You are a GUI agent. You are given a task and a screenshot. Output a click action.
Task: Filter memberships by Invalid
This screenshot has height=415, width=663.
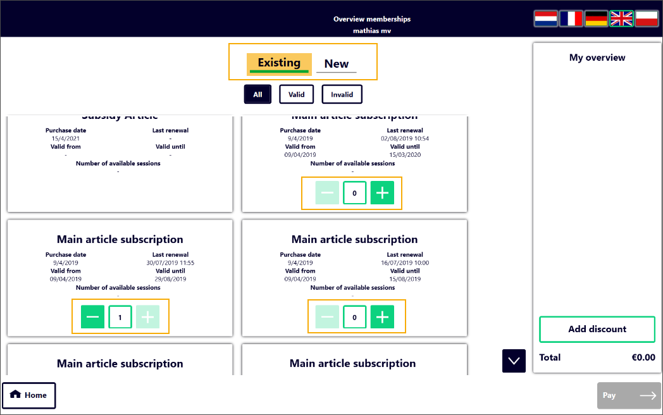click(x=342, y=94)
